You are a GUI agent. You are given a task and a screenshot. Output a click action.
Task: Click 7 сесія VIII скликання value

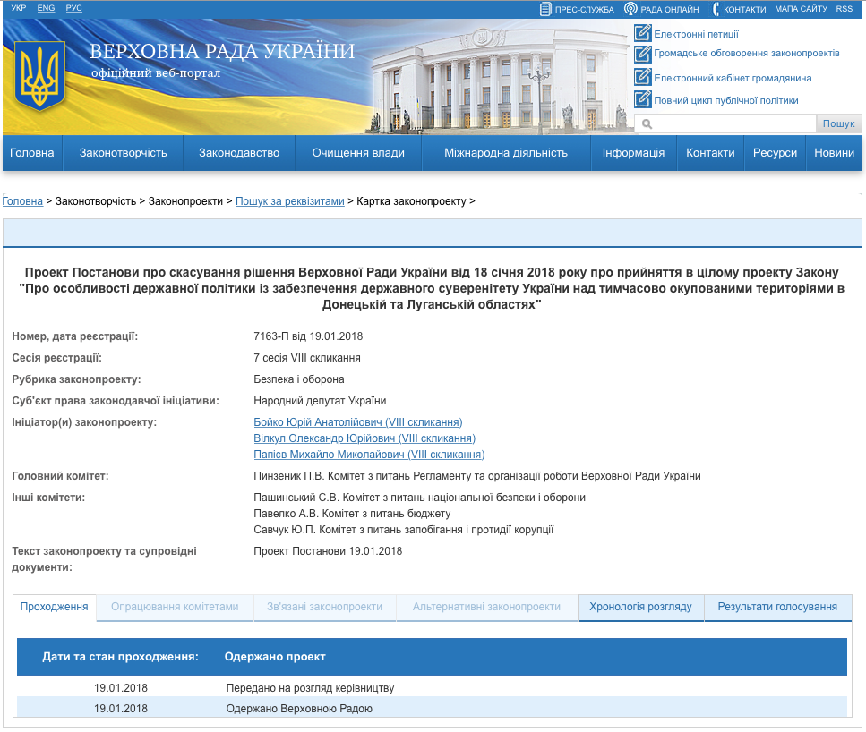307,358
